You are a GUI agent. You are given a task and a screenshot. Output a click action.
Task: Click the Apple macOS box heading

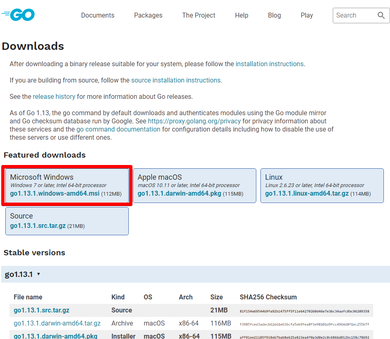[x=160, y=177]
